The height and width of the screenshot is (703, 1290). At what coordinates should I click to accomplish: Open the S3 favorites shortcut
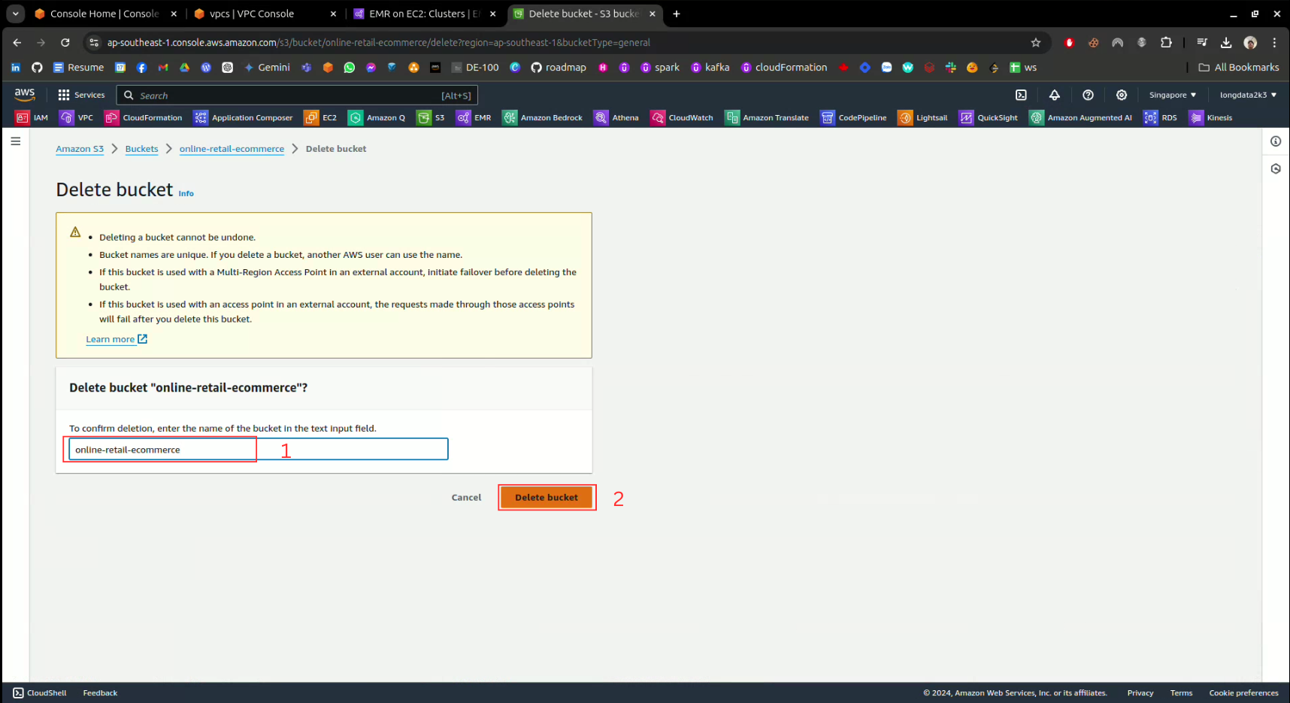pyautogui.click(x=432, y=117)
